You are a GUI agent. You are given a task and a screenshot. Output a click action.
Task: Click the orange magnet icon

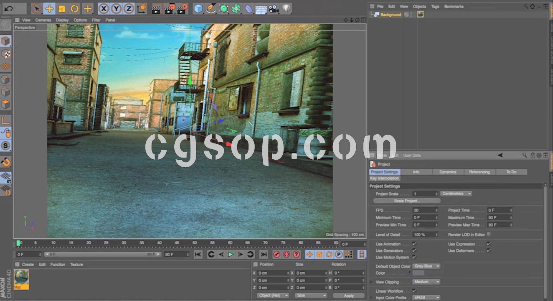coord(5,162)
